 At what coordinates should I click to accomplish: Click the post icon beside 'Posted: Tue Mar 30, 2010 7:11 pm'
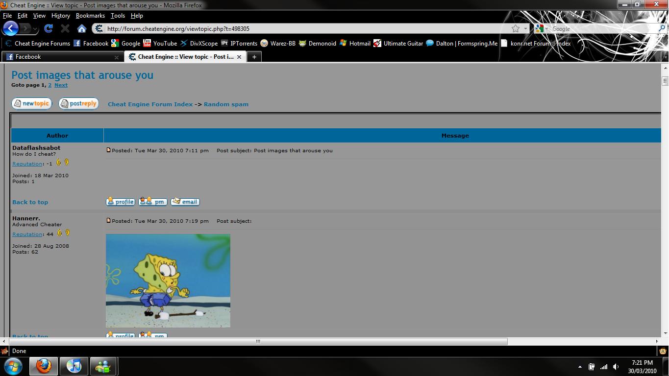(109, 150)
